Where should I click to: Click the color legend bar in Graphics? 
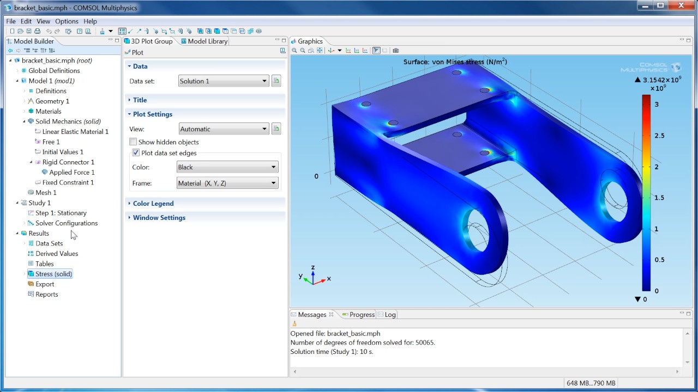[x=646, y=193]
